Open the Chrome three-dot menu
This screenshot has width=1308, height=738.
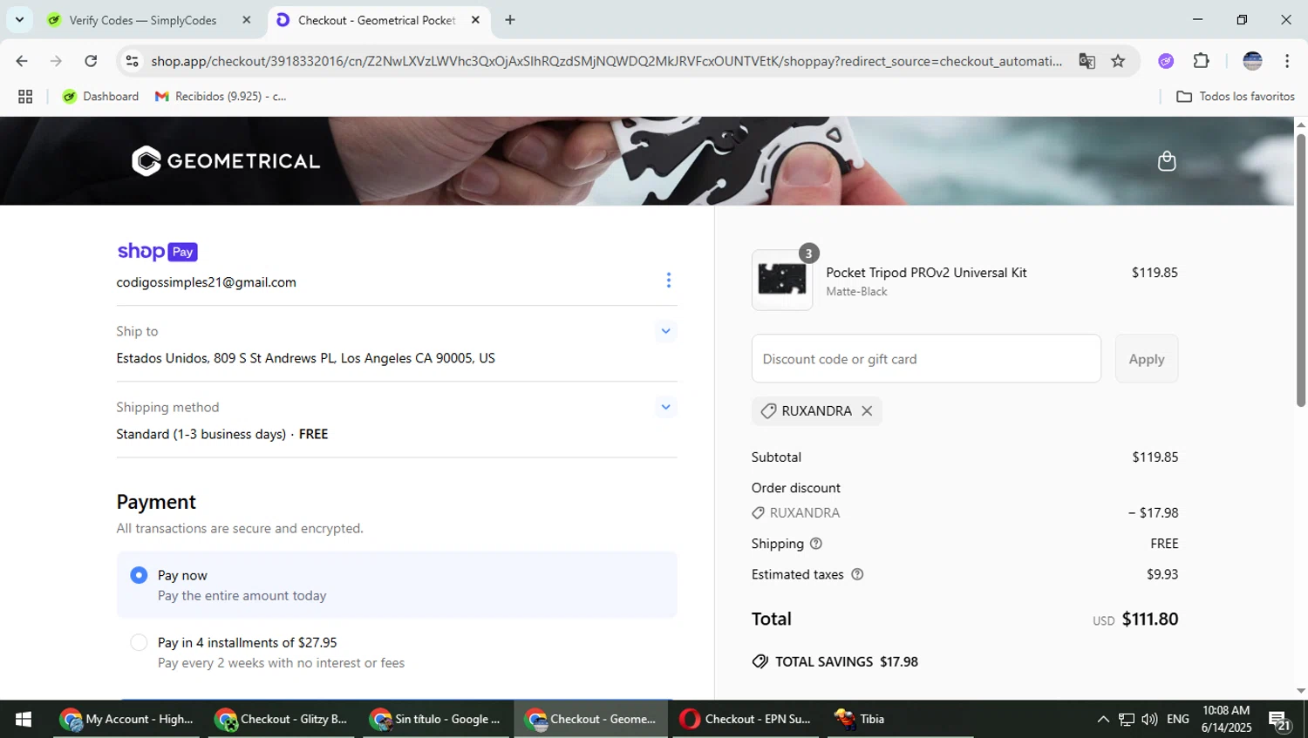(1287, 61)
